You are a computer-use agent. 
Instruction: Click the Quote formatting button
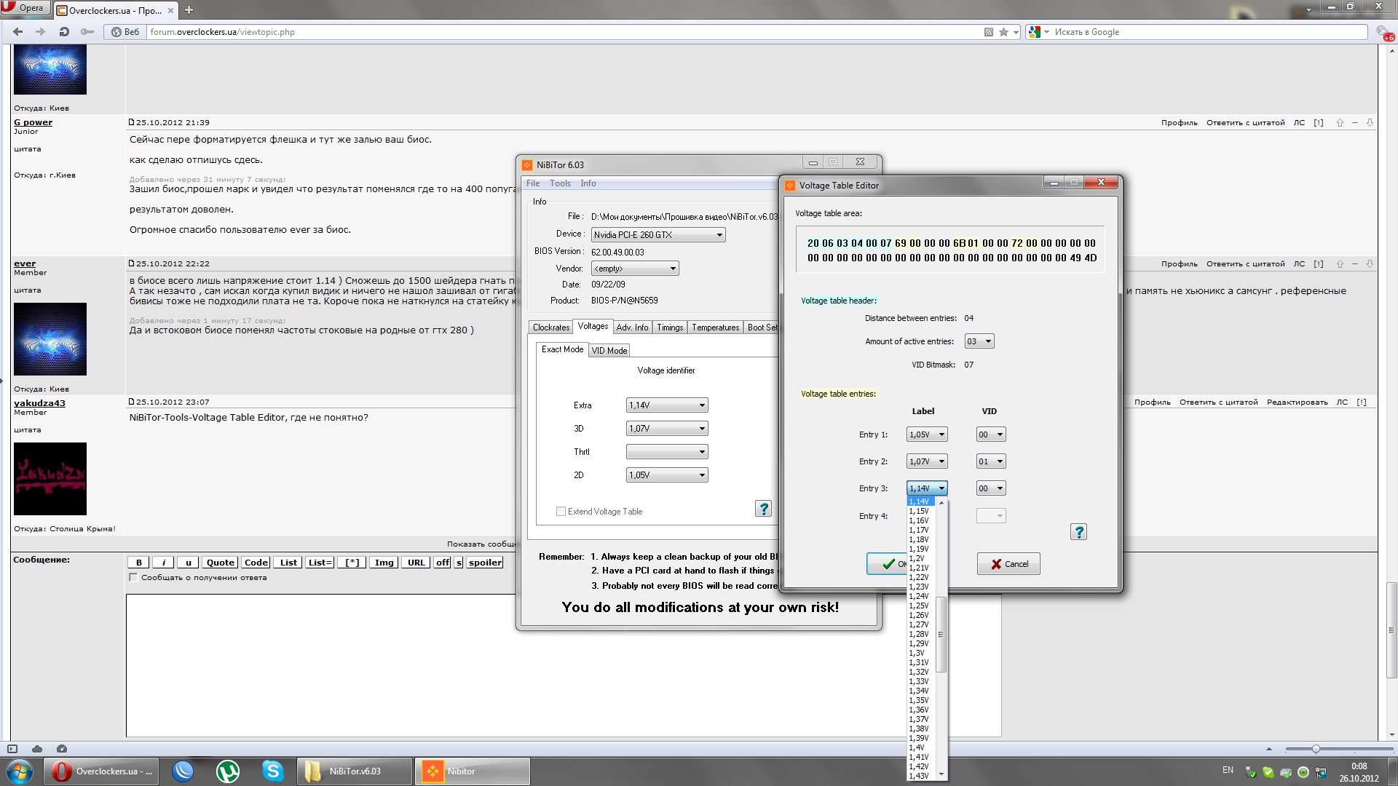[220, 563]
